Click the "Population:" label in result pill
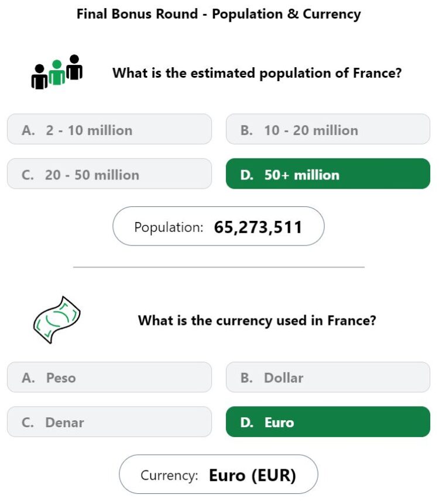 (169, 227)
